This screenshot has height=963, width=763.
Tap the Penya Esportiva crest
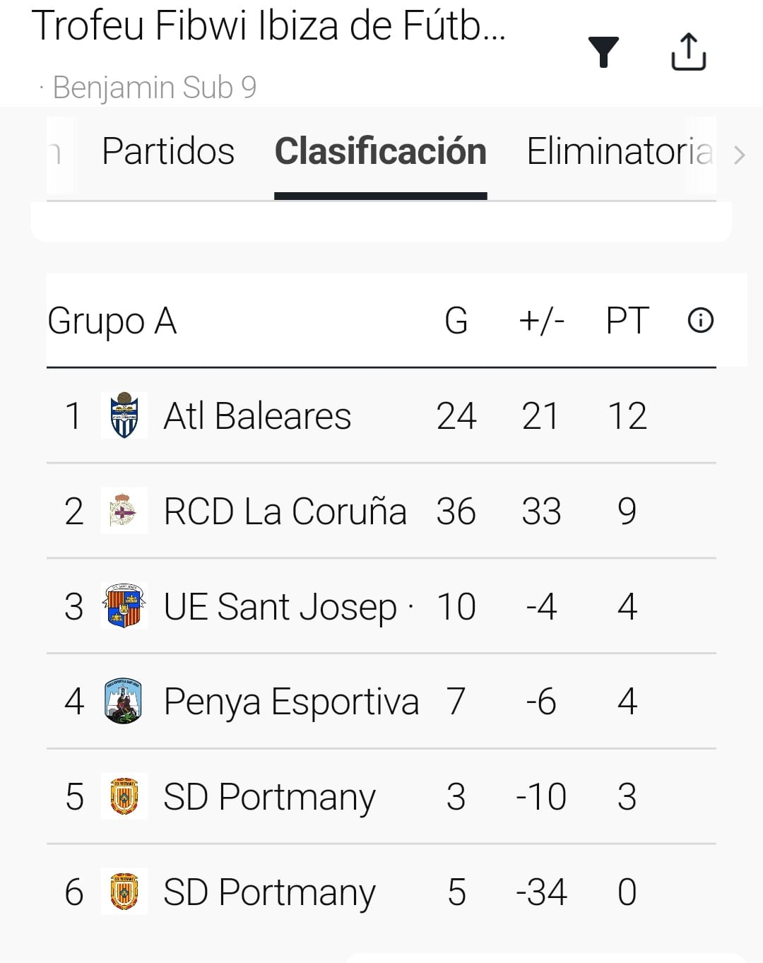click(x=124, y=701)
